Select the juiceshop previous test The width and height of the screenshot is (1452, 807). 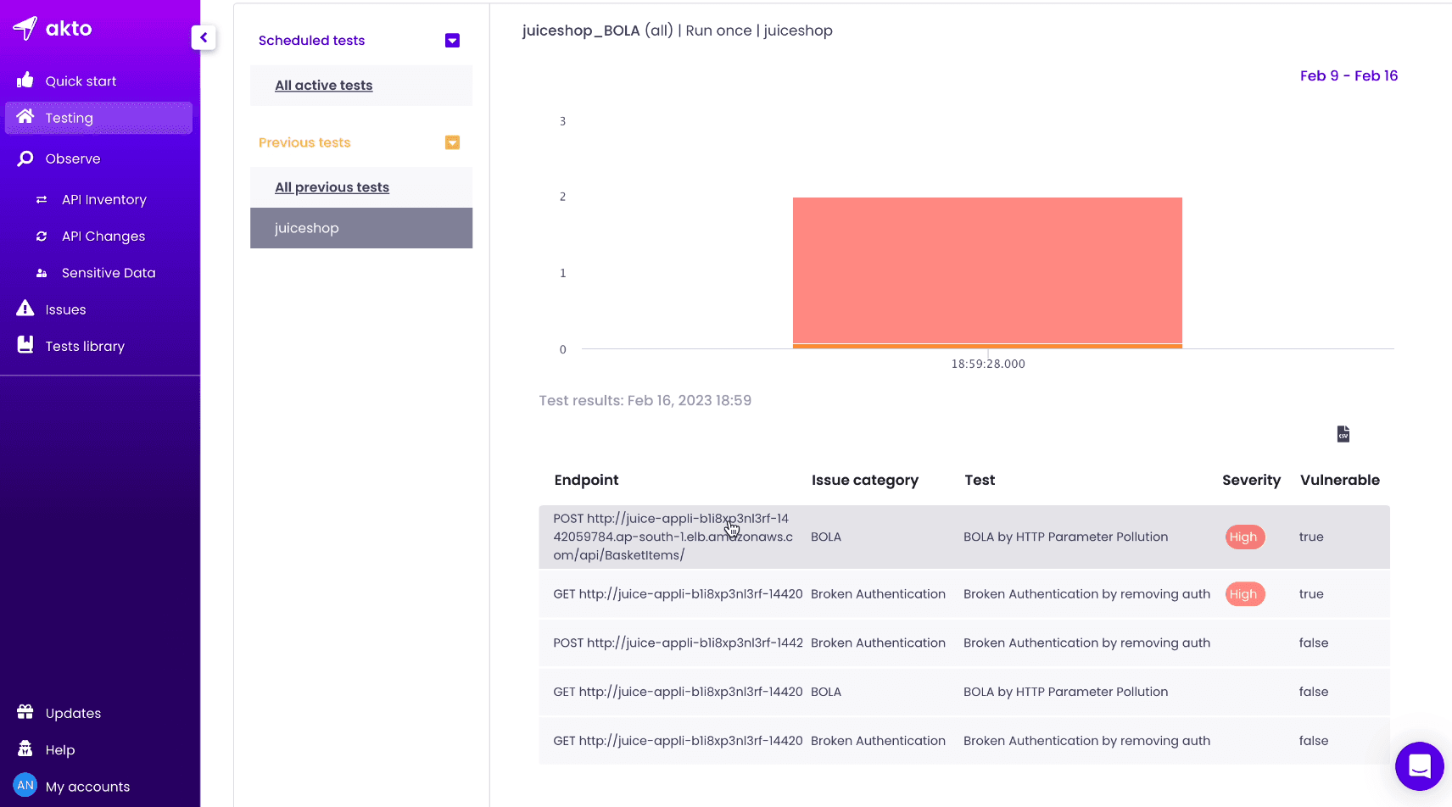[361, 228]
